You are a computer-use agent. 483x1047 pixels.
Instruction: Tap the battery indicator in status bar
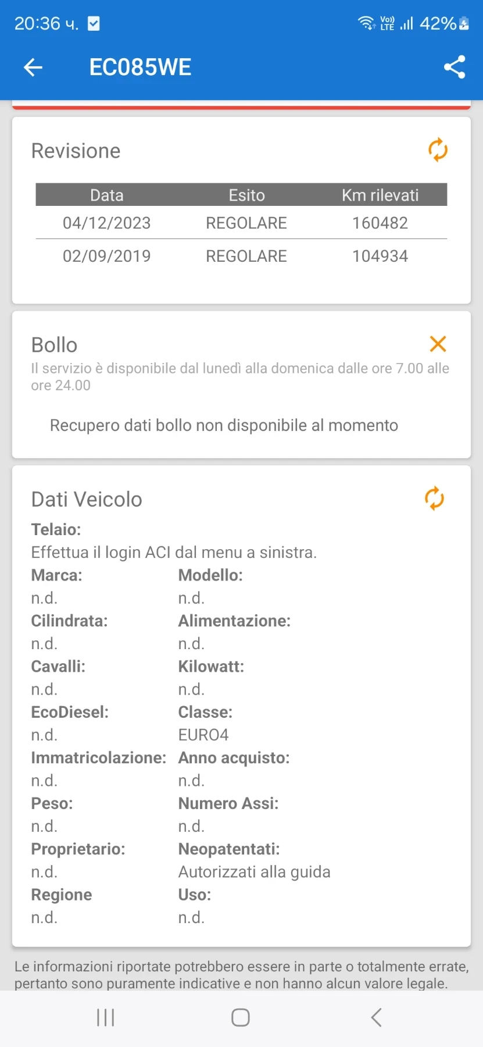coord(464,23)
